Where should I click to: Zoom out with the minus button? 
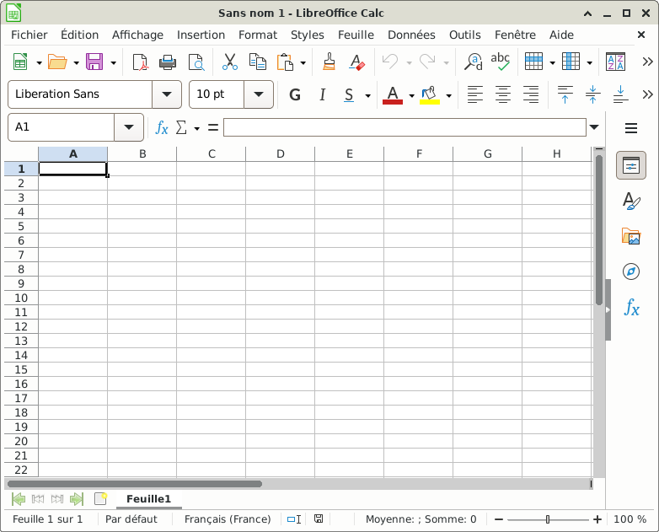tap(499, 520)
